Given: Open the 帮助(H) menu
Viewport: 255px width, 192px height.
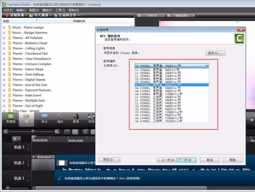Looking at the screenshot, I should coord(74,10).
